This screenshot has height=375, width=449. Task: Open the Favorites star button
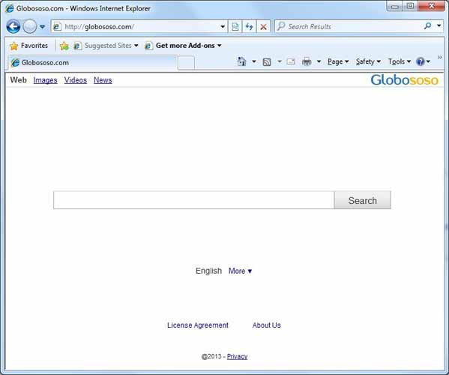(x=28, y=46)
